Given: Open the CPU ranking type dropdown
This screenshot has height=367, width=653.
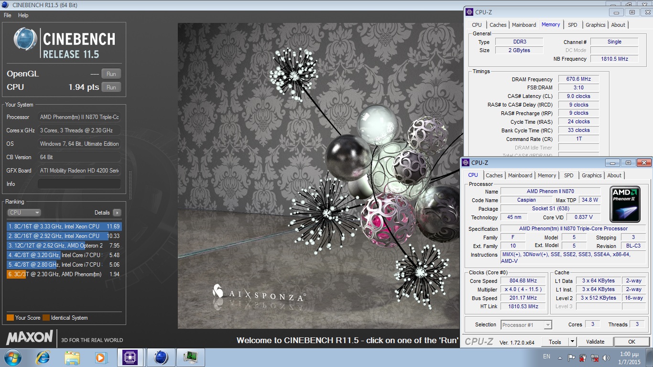Looking at the screenshot, I should click(24, 213).
